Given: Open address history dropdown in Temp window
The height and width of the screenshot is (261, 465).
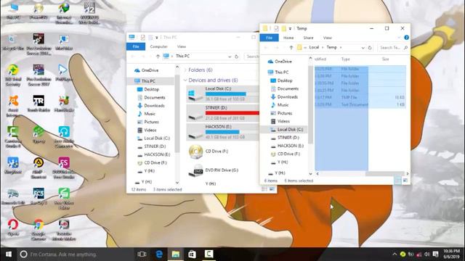Looking at the screenshot, I should point(363,47).
